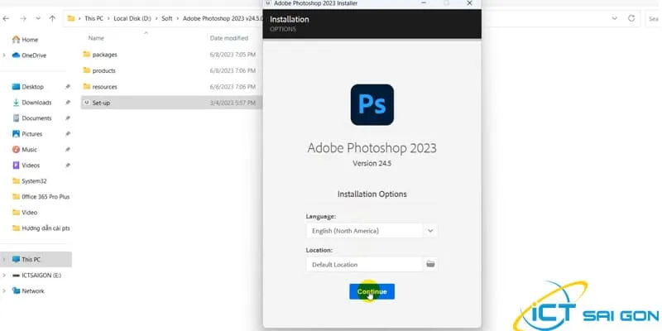662x331 pixels.
Task: Select This PC in navigation pane
Action: tap(36, 260)
